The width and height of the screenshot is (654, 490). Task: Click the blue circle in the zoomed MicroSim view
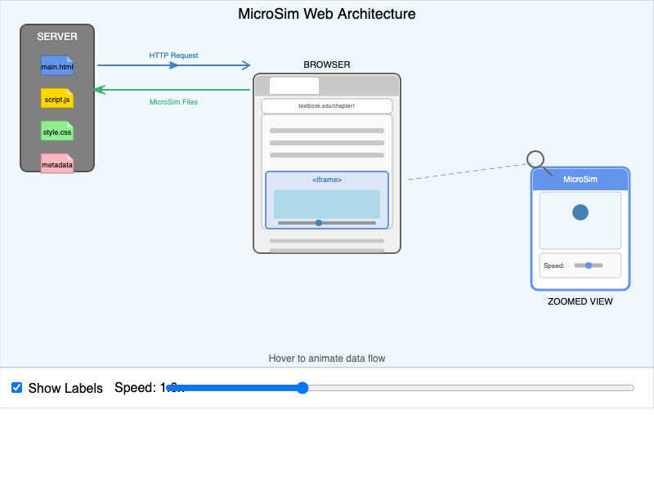(x=580, y=211)
